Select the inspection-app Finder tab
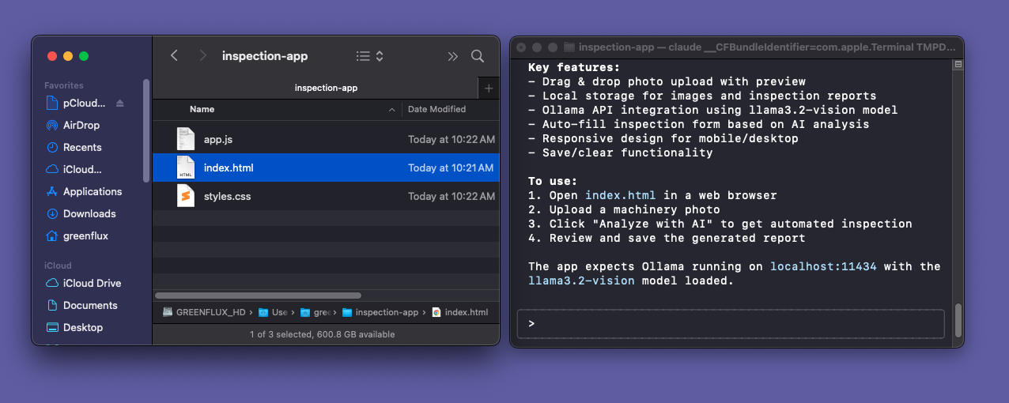 point(326,88)
